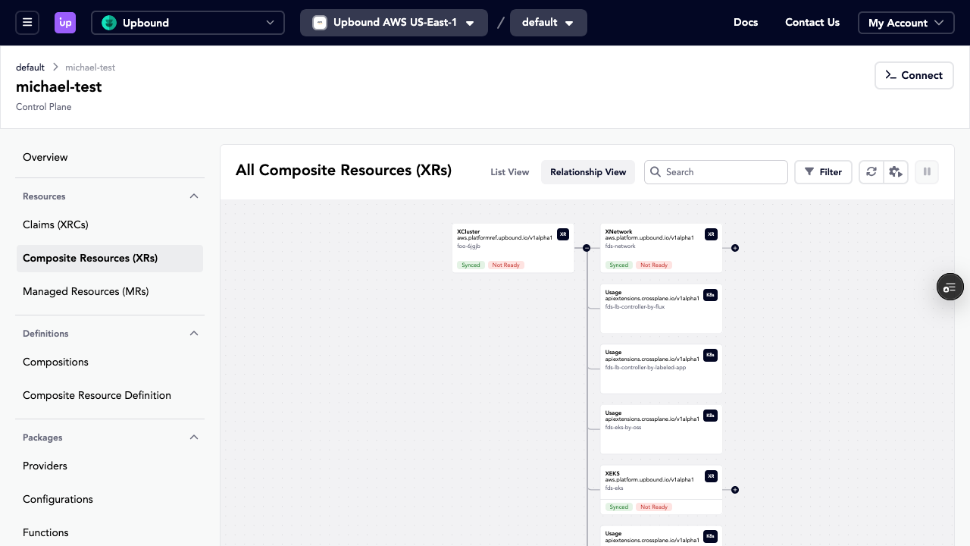The width and height of the screenshot is (970, 546).
Task: Open the hamburger navigation menu
Action: click(x=27, y=23)
